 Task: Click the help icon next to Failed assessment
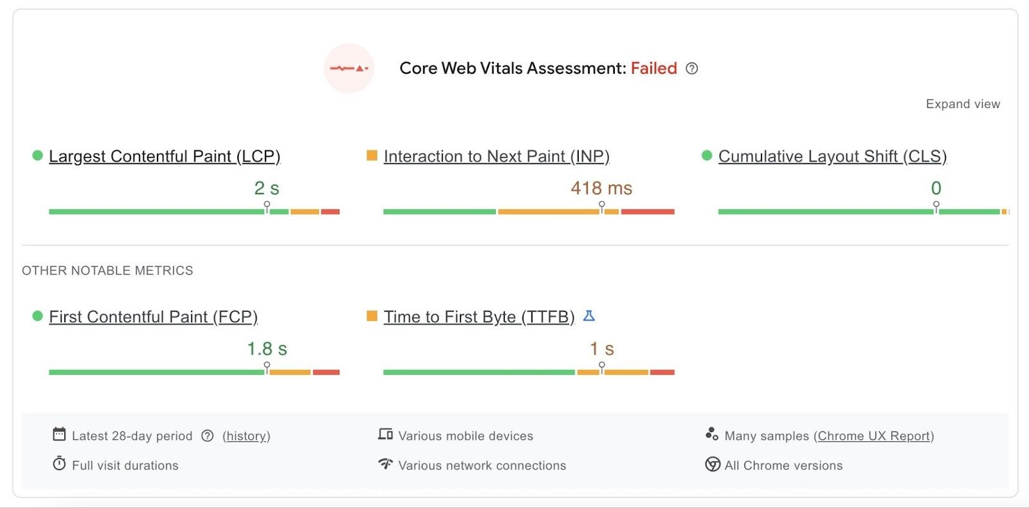pyautogui.click(x=693, y=69)
